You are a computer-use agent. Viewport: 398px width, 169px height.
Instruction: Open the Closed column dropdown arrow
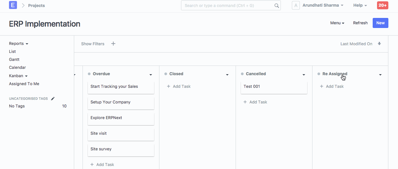[x=227, y=75]
